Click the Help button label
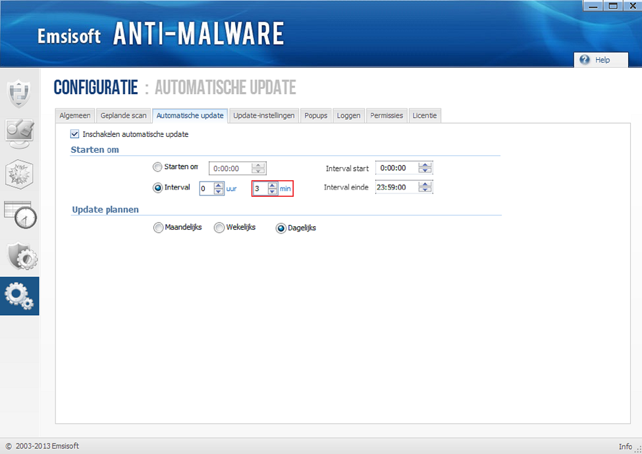This screenshot has height=454, width=642. click(602, 60)
